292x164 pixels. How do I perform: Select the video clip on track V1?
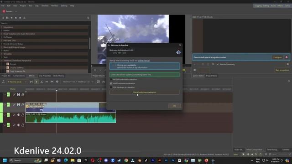coord(71,108)
